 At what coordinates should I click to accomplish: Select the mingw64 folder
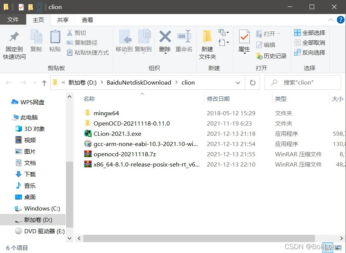[106, 113]
